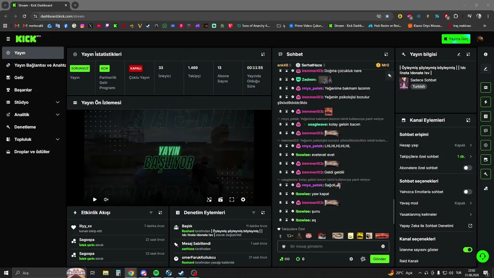Screen dimensions: 494x278
Task: Open Hesap yaşı options chevron
Action: (470, 146)
